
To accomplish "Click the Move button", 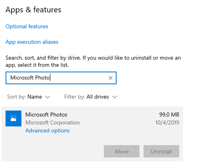I will coord(122,151).
